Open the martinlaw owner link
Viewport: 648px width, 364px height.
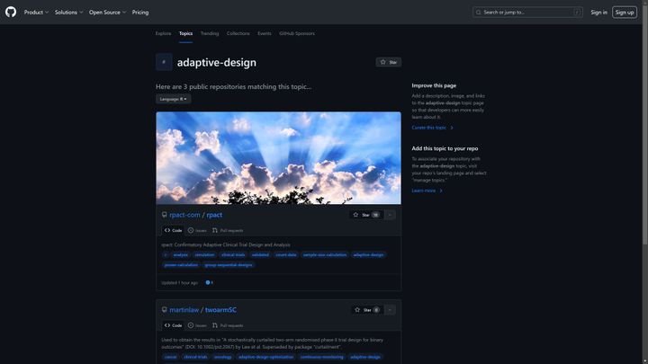184,309
